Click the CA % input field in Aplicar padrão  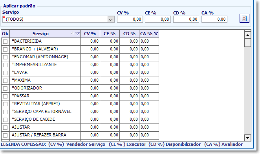(214, 19)
